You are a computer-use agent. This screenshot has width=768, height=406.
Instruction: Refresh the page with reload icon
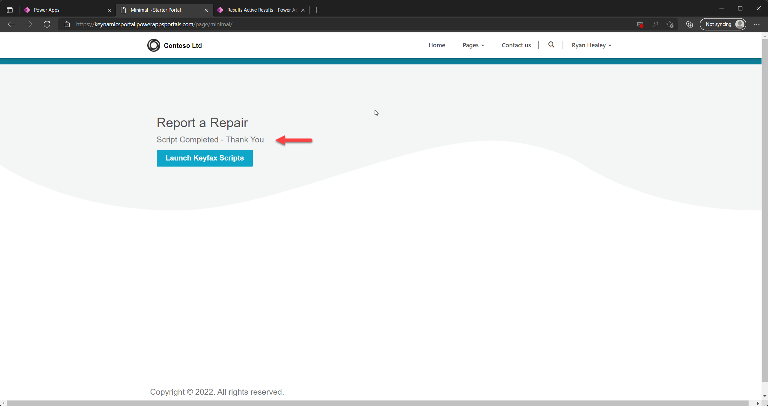47,24
